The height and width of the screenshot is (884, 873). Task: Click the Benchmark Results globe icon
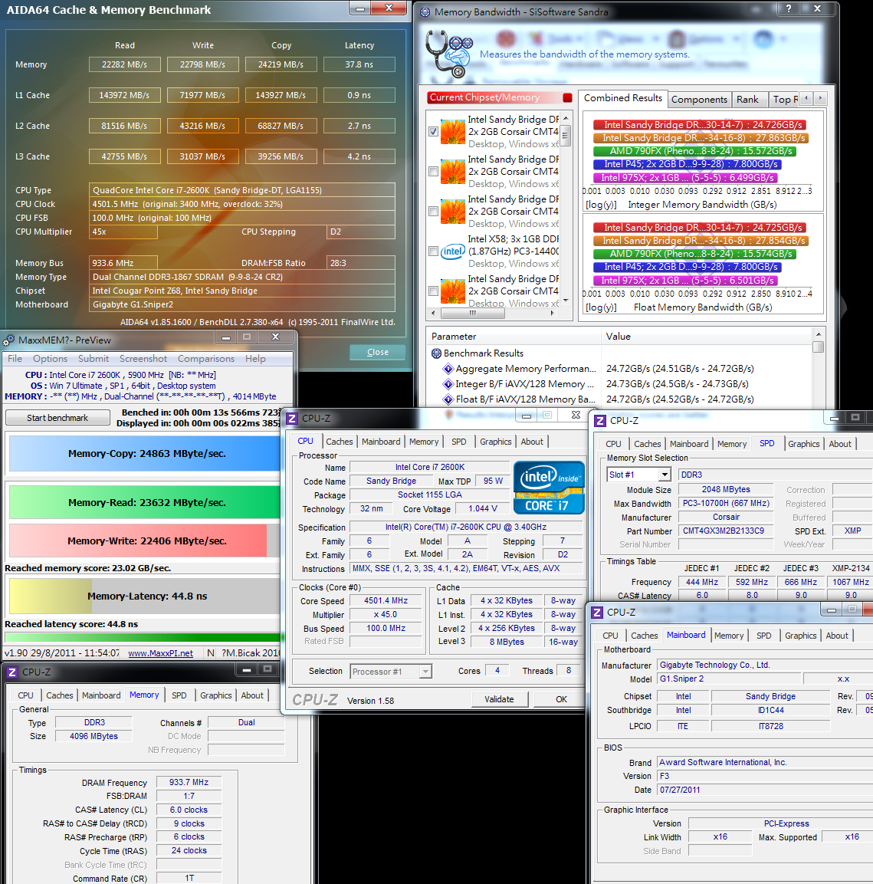(436, 353)
